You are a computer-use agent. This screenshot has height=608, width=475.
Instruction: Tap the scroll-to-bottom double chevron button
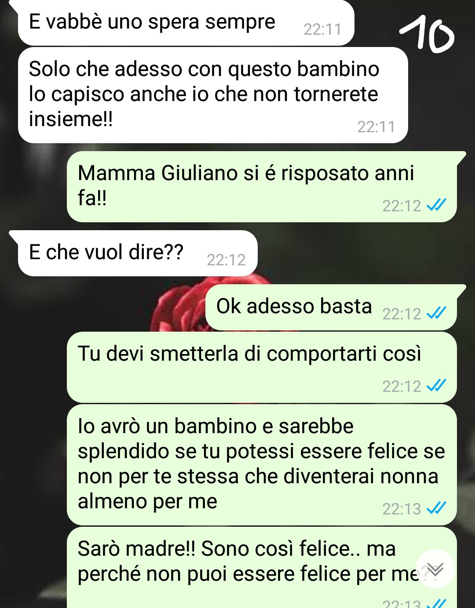[x=435, y=569]
